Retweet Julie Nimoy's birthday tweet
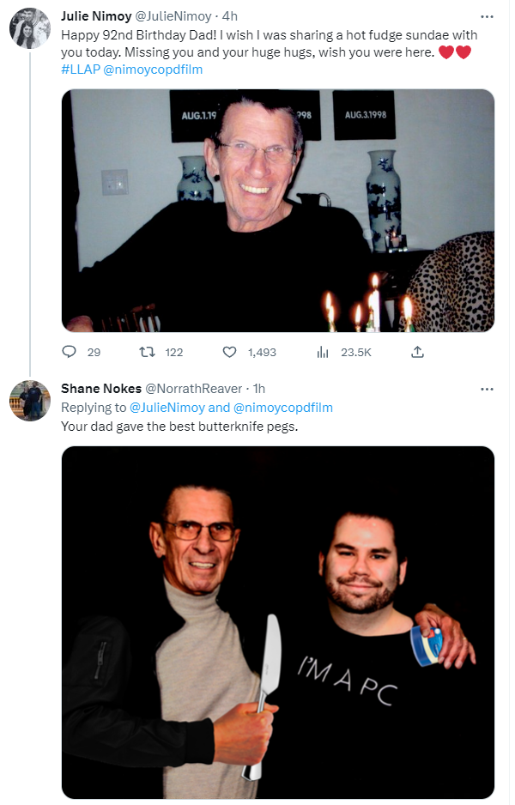This screenshot has height=805, width=515. point(148,352)
